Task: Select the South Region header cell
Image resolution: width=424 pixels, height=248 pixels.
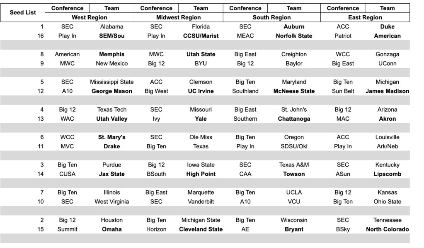Action: coord(272,17)
